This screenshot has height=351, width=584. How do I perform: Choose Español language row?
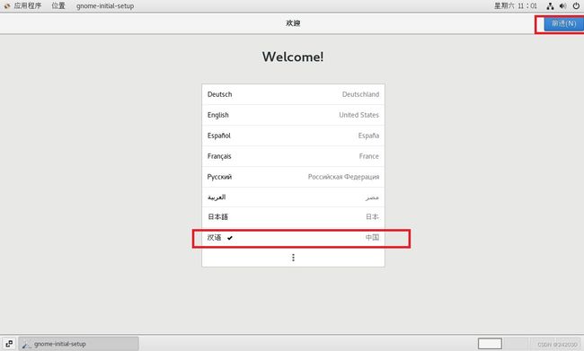point(293,136)
